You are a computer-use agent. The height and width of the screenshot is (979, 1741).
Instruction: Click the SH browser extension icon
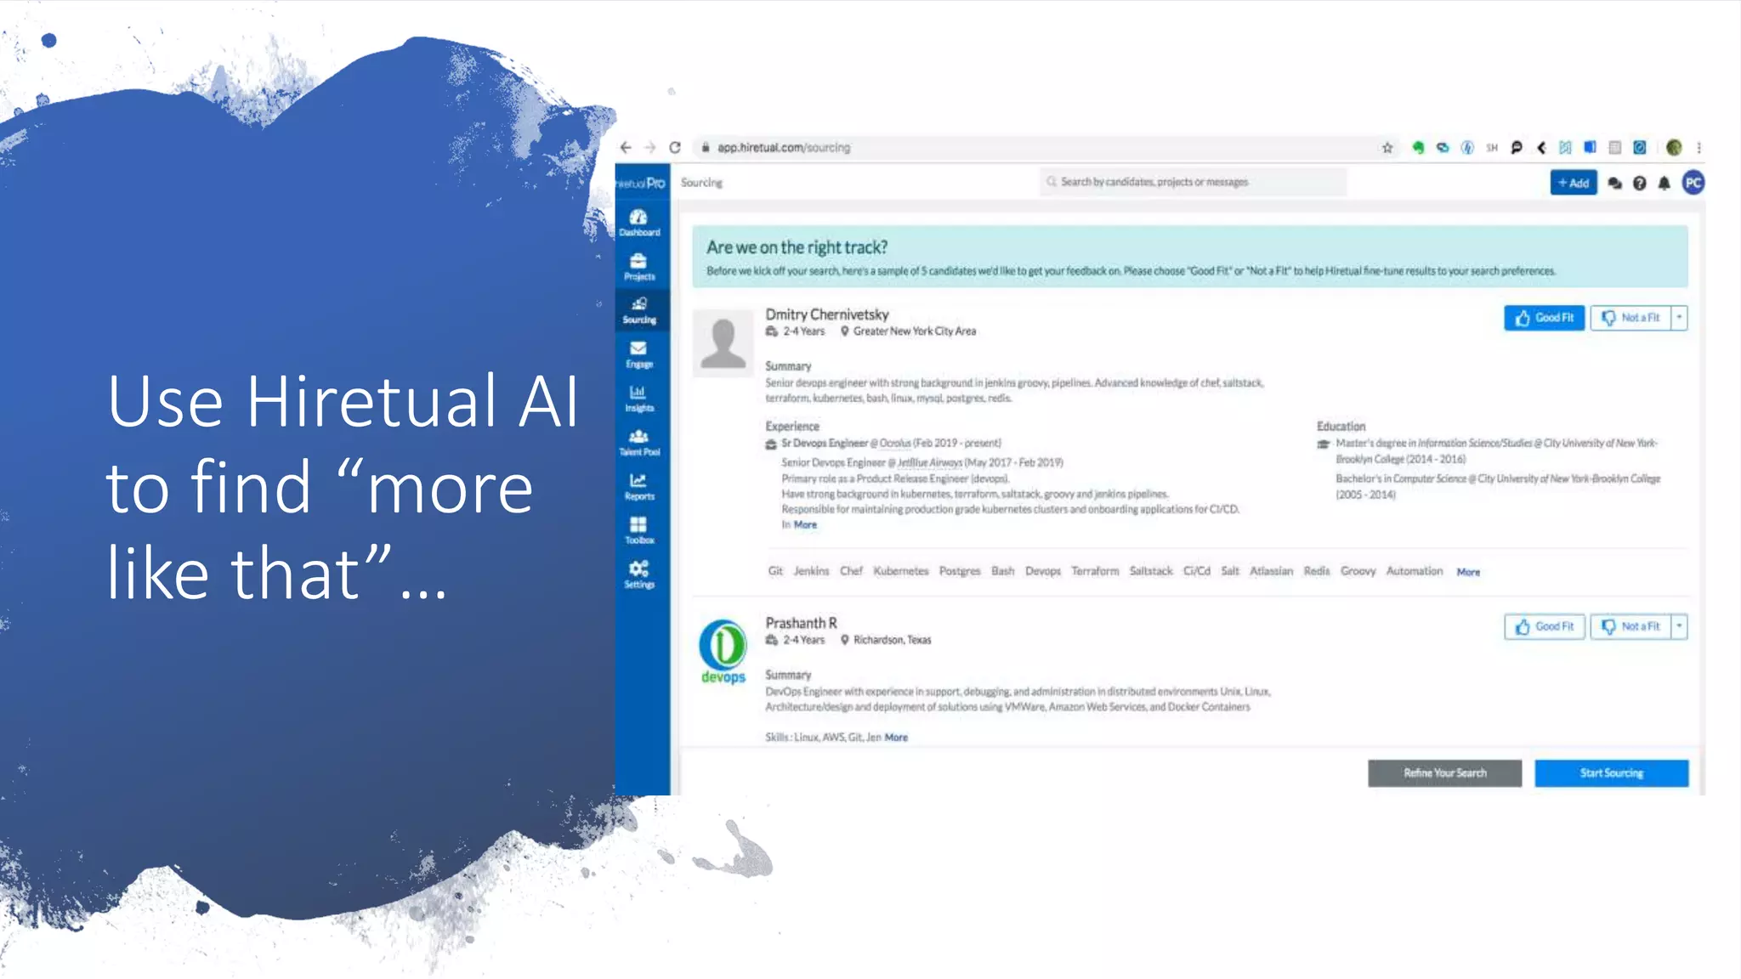1492,148
